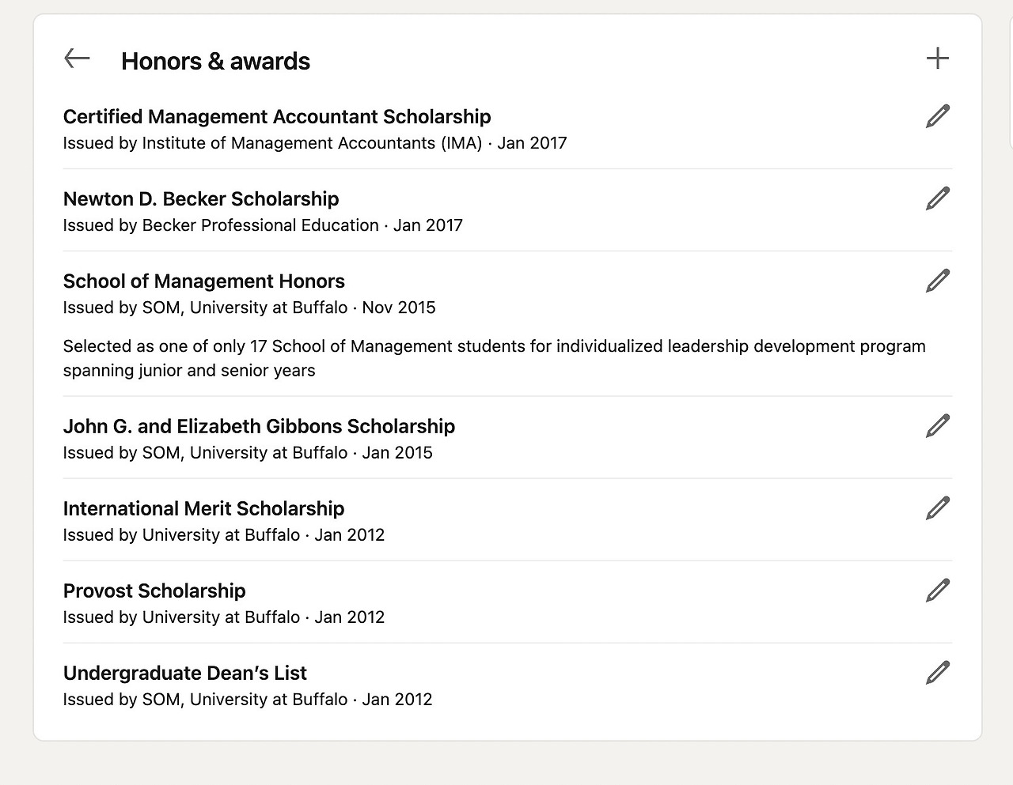Open International Merit Scholarship title
1013x785 pixels.
[203, 509]
